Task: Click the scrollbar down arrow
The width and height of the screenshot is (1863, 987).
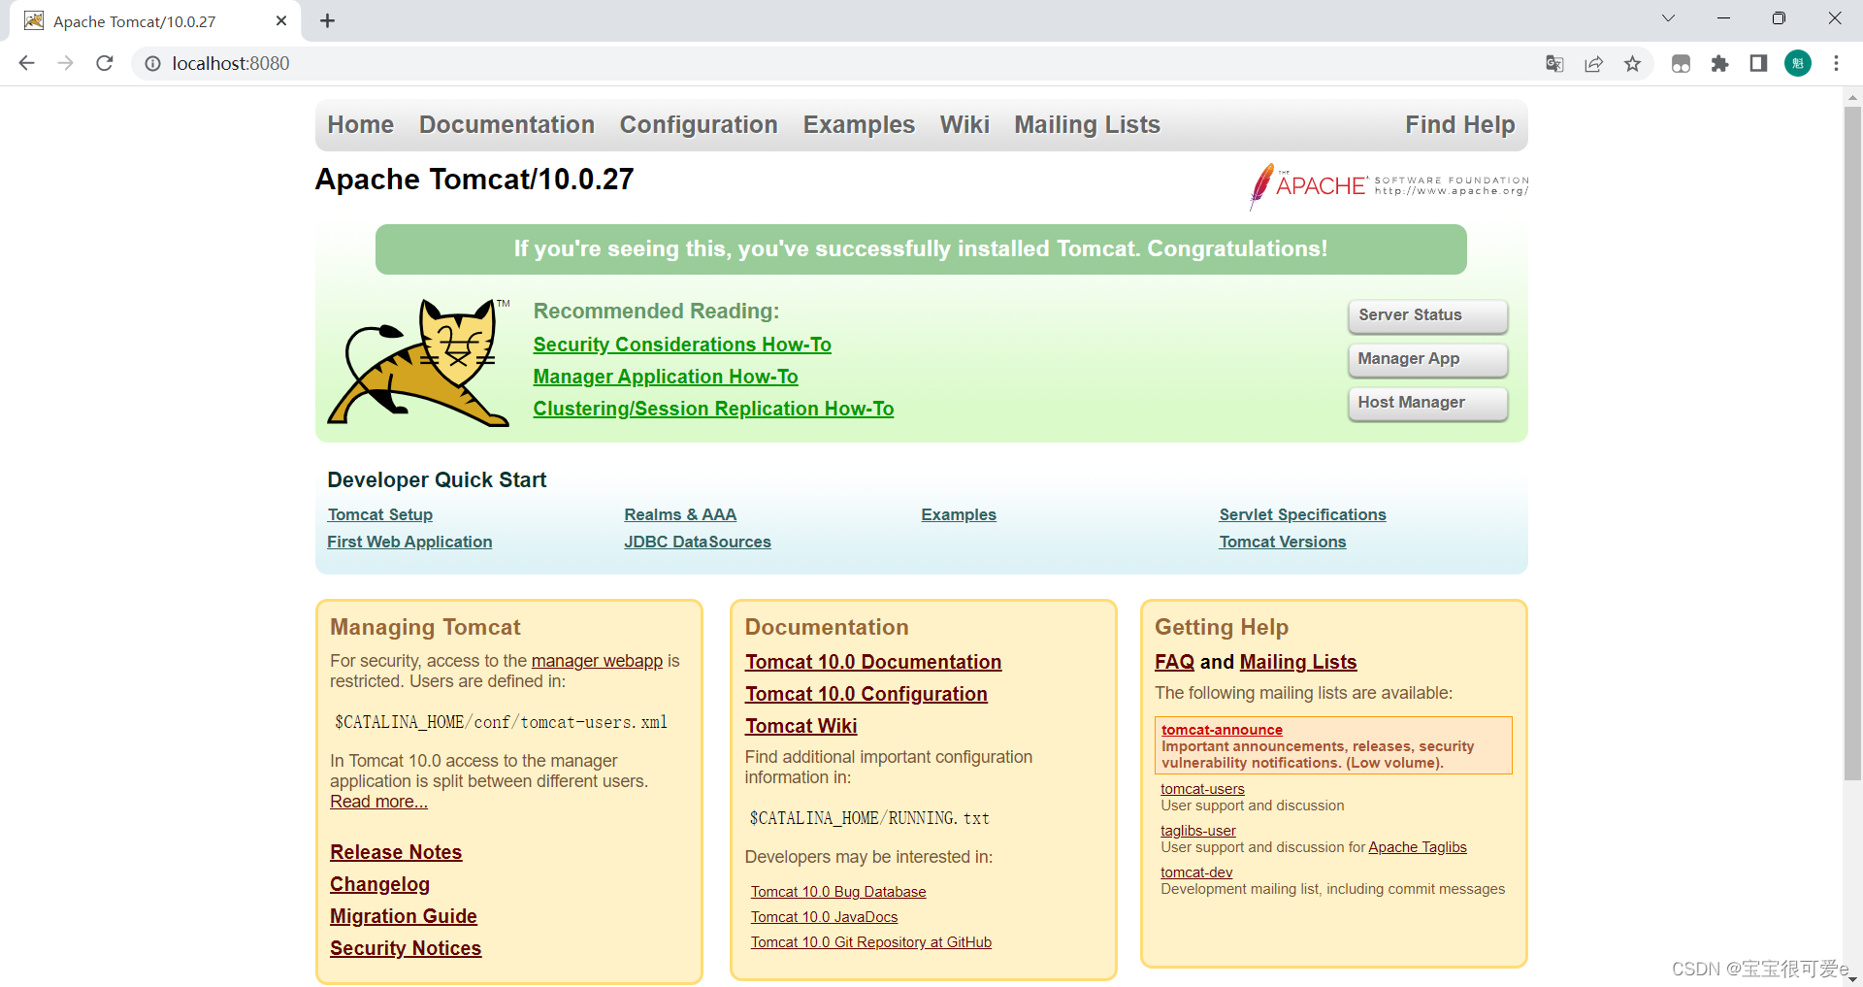Action: (1852, 978)
